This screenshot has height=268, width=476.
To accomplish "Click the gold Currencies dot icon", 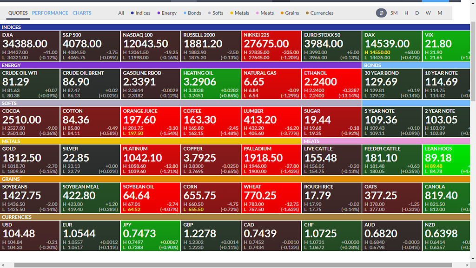I will pos(307,13).
